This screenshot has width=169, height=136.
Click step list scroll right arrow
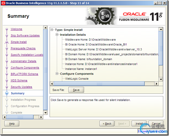click(41, 117)
